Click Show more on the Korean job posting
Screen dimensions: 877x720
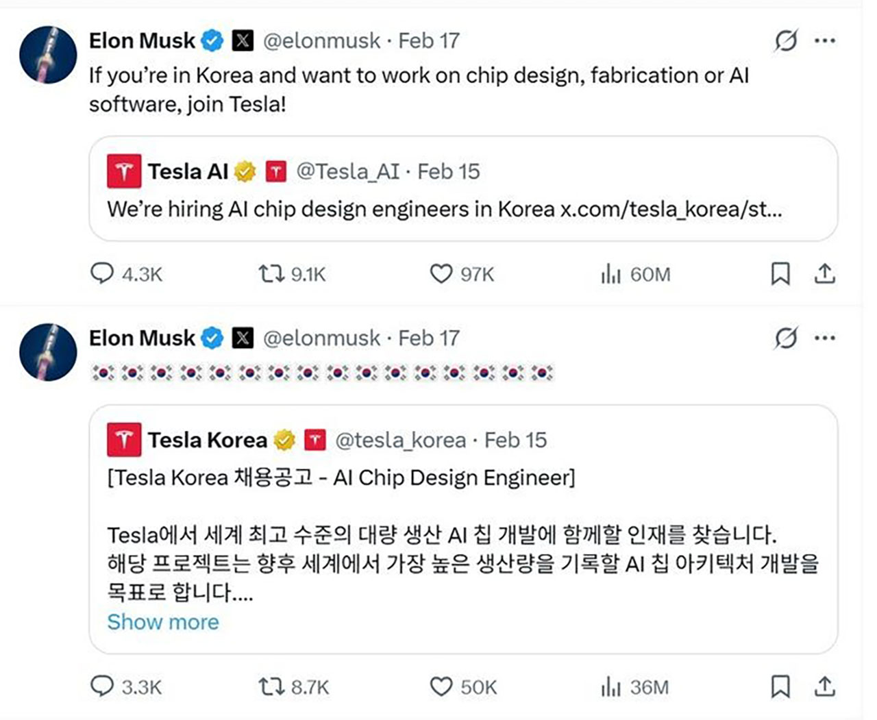click(164, 621)
